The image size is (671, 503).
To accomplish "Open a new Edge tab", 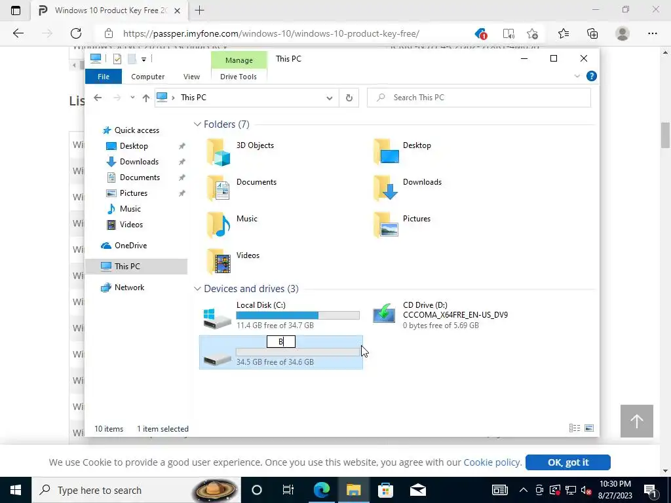I will click(x=199, y=10).
